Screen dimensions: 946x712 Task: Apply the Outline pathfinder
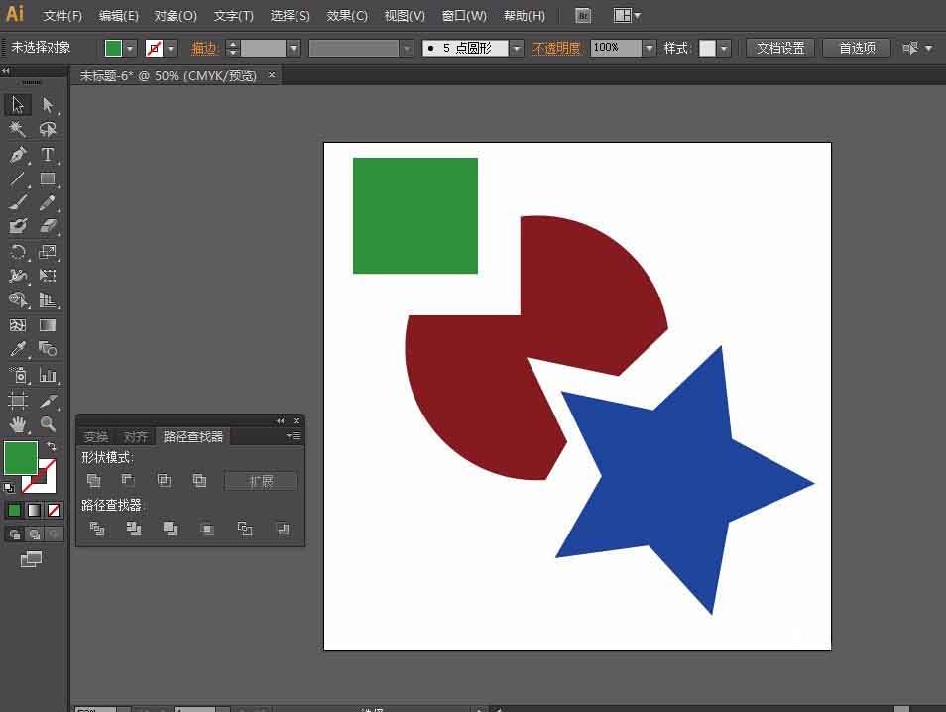(x=245, y=530)
